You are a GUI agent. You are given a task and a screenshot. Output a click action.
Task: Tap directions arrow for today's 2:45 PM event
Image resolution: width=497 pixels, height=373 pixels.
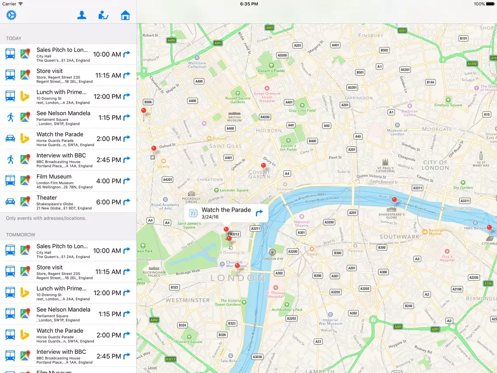coord(127,159)
